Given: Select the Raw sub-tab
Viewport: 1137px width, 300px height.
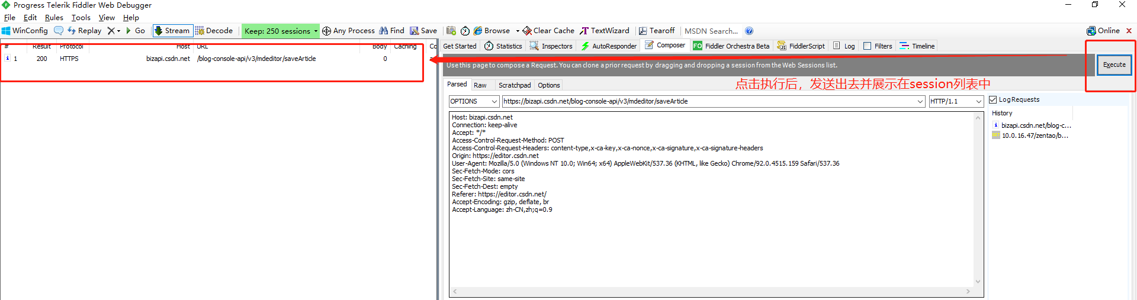Looking at the screenshot, I should tap(480, 85).
